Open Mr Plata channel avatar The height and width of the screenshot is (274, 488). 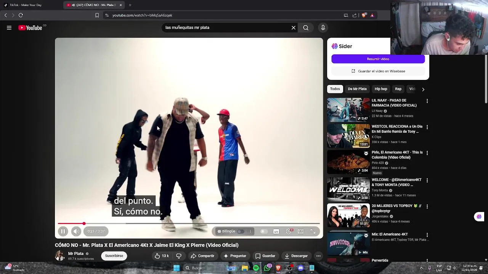(x=60, y=256)
